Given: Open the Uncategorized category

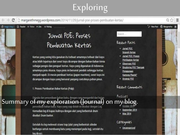Looking at the screenshot, I should coord(129,128).
